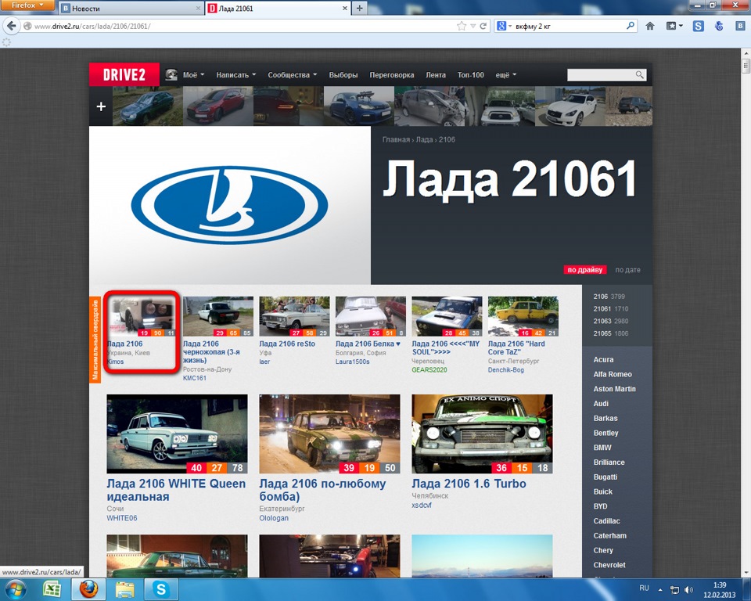The image size is (751, 601).
Task: Open Лада 2106 1.6 Turbo link
Action: click(x=469, y=484)
